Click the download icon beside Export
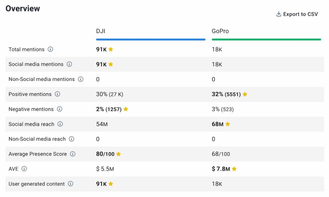Image resolution: width=329 pixels, height=197 pixels. [x=278, y=14]
